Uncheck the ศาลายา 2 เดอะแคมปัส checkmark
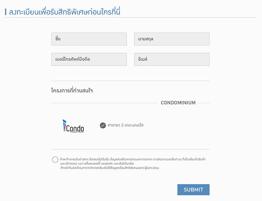The image size is (262, 201). [x=103, y=125]
